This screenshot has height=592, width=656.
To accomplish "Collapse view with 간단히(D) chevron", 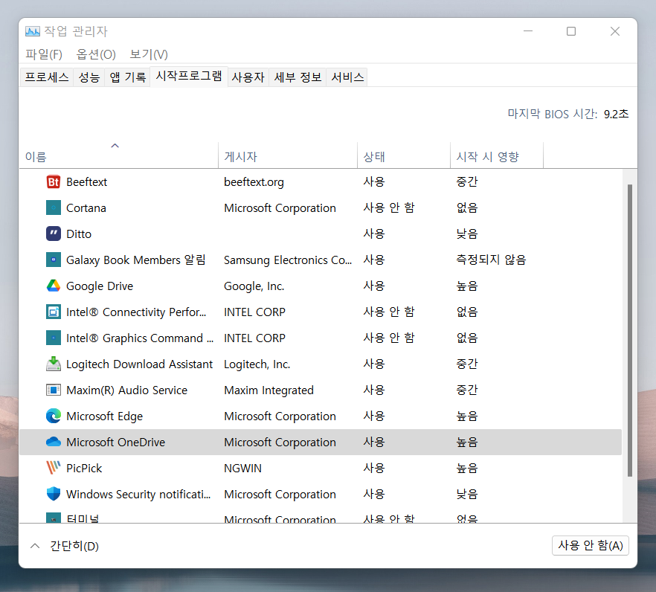I will [x=35, y=546].
